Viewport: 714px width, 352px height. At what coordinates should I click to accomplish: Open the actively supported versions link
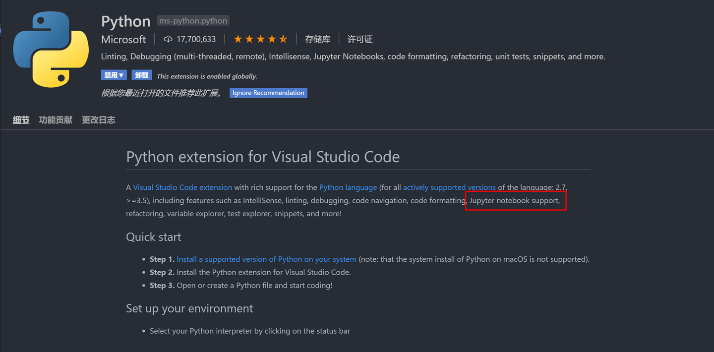449,187
